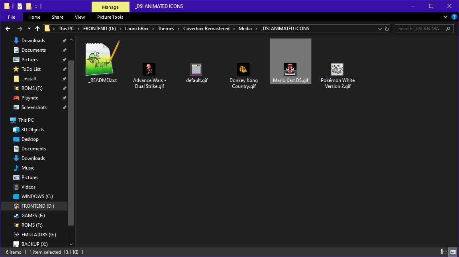Open Desktop under This PC
Image resolution: width=459 pixels, height=257 pixels.
point(30,140)
